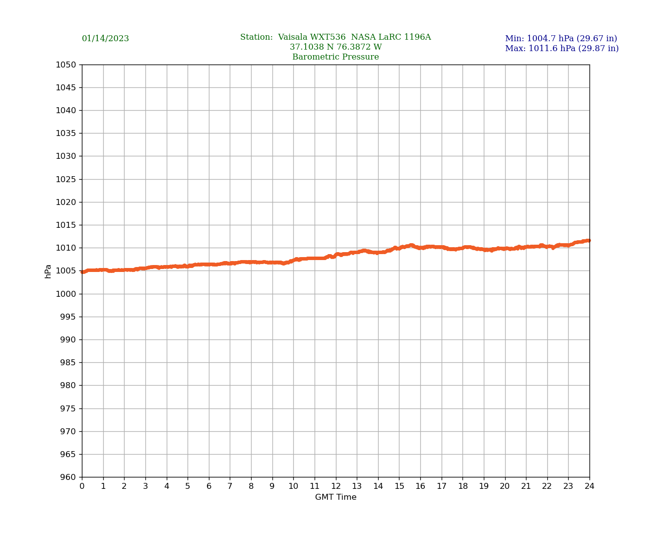The width and height of the screenshot is (655, 536).
Task: Click the 1000 y-axis tick label
Action: [x=65, y=294]
